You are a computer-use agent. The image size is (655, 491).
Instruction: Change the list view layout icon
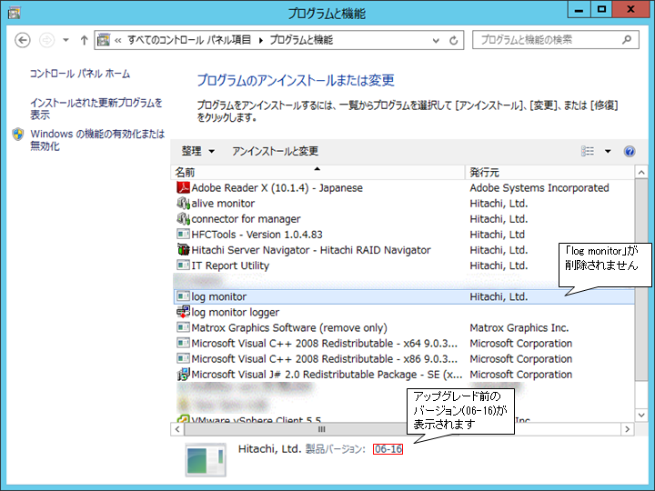pyautogui.click(x=588, y=151)
